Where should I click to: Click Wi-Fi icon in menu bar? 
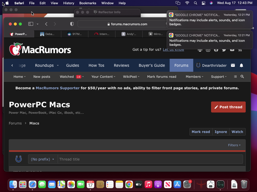point(187,3)
